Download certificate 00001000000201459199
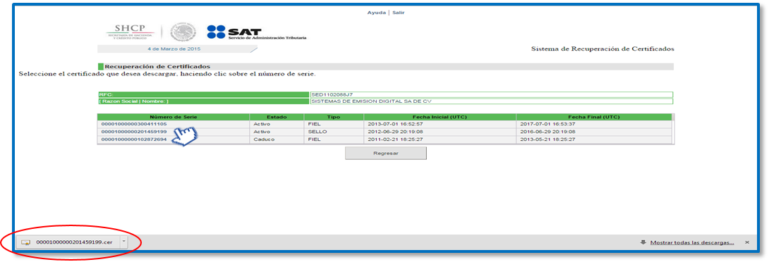The height and width of the screenshot is (262, 769). [x=134, y=132]
